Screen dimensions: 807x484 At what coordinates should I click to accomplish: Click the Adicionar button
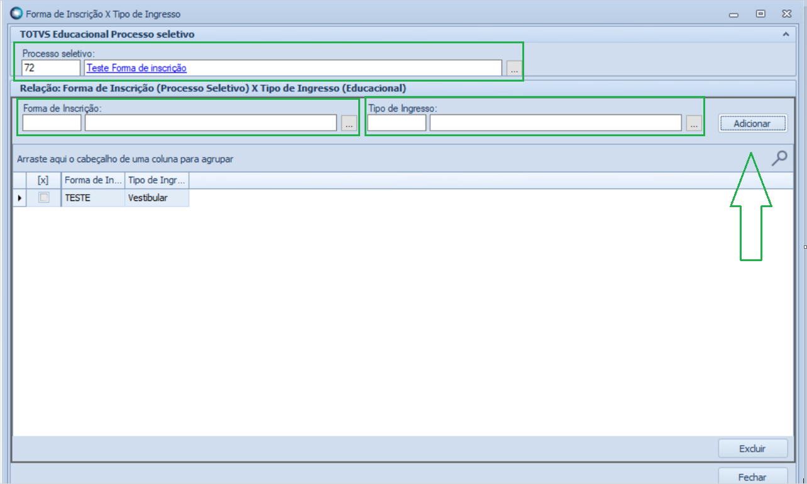(x=752, y=124)
